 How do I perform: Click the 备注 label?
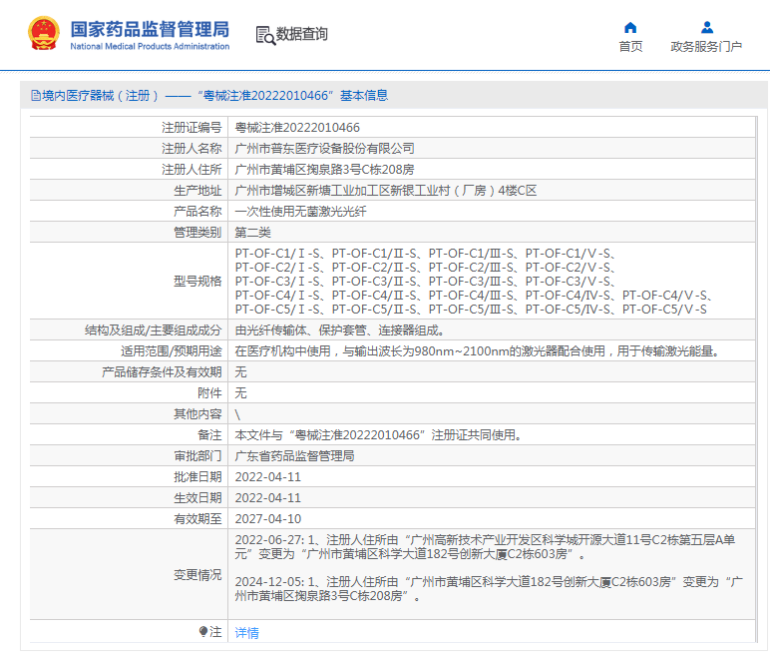click(x=209, y=435)
